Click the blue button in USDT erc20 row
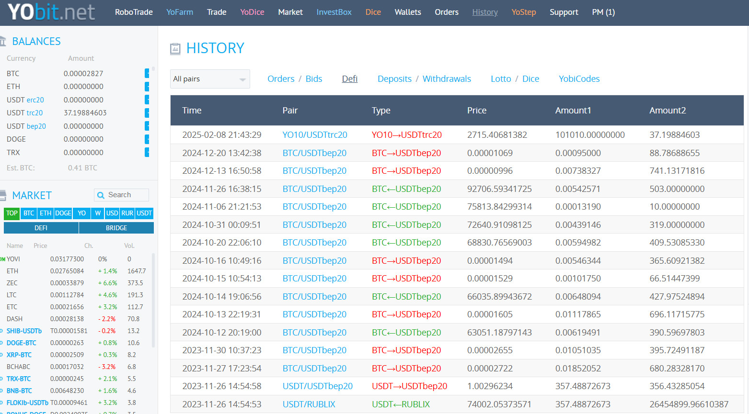Viewport: 749px width, 414px height. (x=147, y=100)
